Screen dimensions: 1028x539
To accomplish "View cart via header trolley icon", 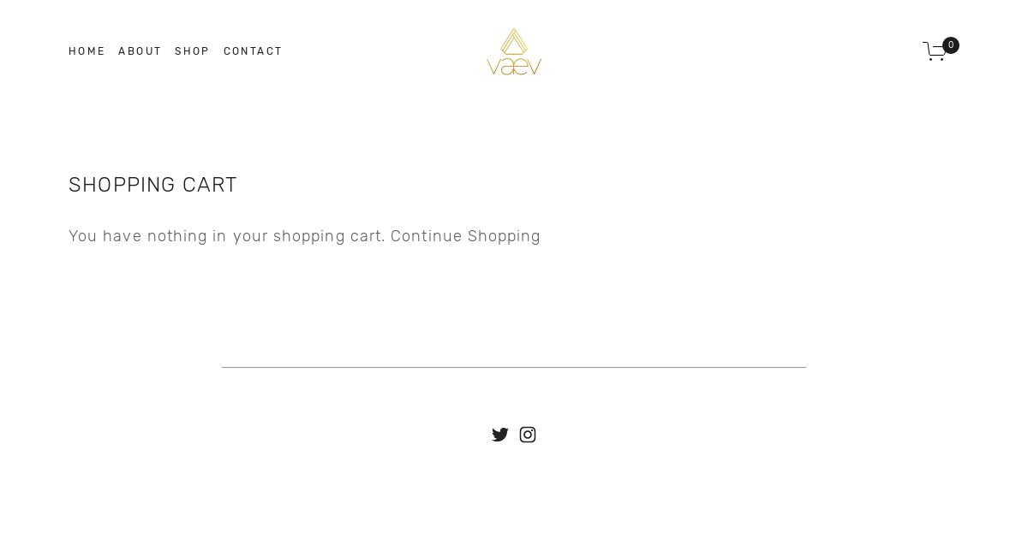I will (x=935, y=51).
